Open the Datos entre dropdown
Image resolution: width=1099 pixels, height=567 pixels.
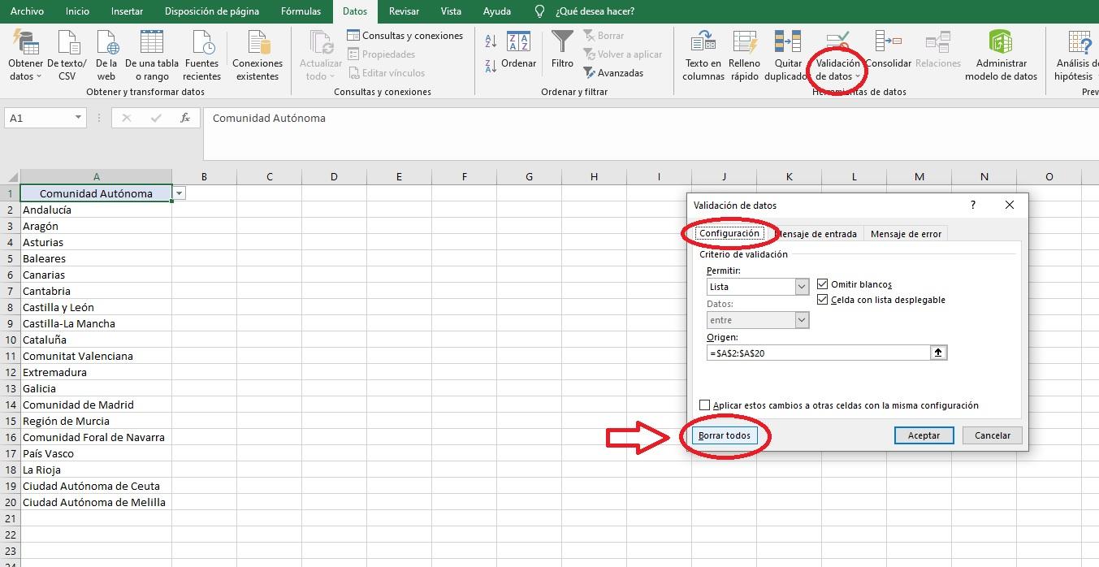point(803,319)
